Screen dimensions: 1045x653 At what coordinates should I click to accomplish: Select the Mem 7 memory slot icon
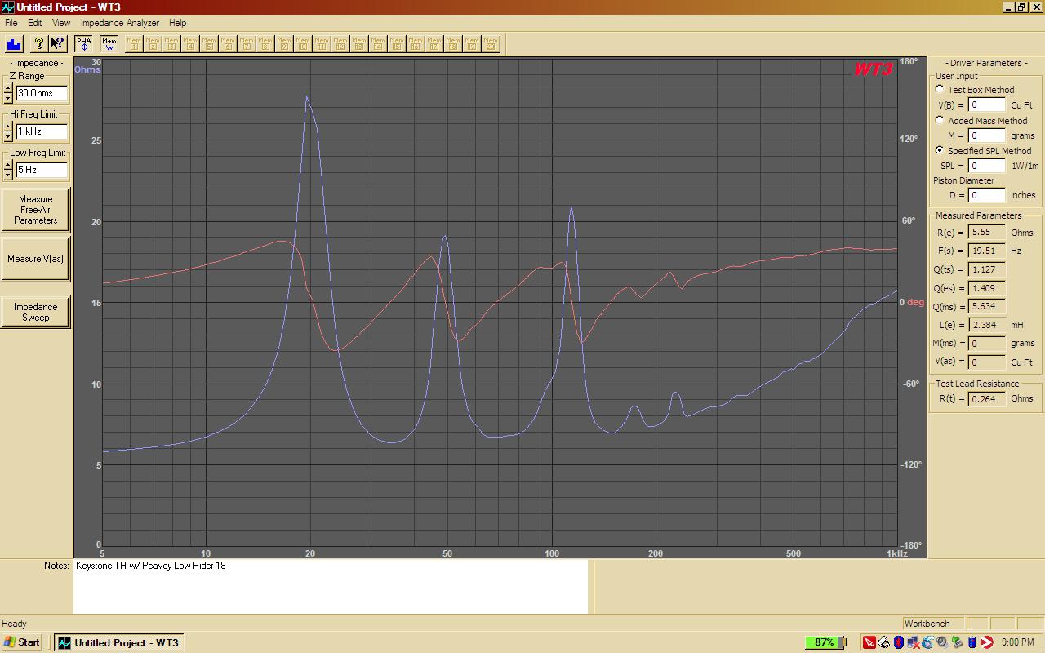point(247,43)
